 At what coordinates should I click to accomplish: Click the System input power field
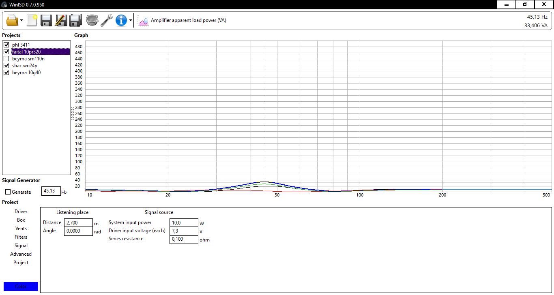pos(184,223)
